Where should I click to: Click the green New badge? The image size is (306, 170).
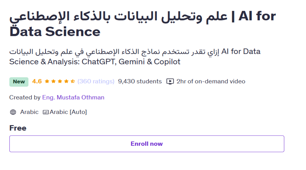19,82
